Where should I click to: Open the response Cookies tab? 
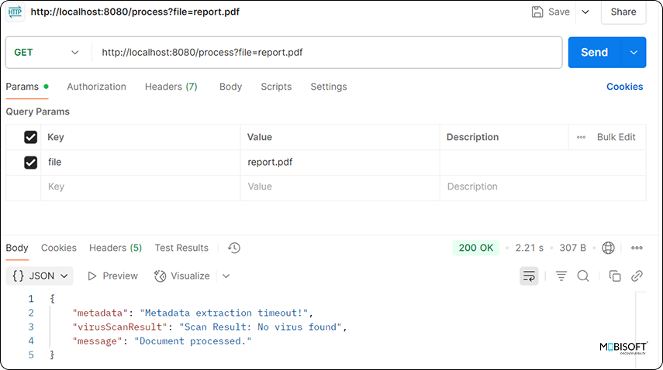coord(59,248)
